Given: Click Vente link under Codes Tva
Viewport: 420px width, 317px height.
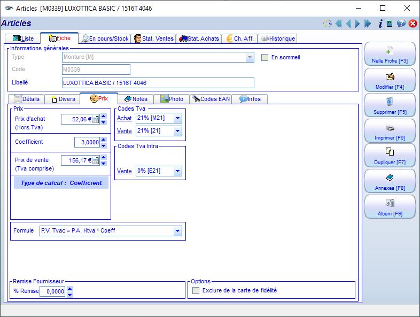Looking at the screenshot, I should click(125, 131).
